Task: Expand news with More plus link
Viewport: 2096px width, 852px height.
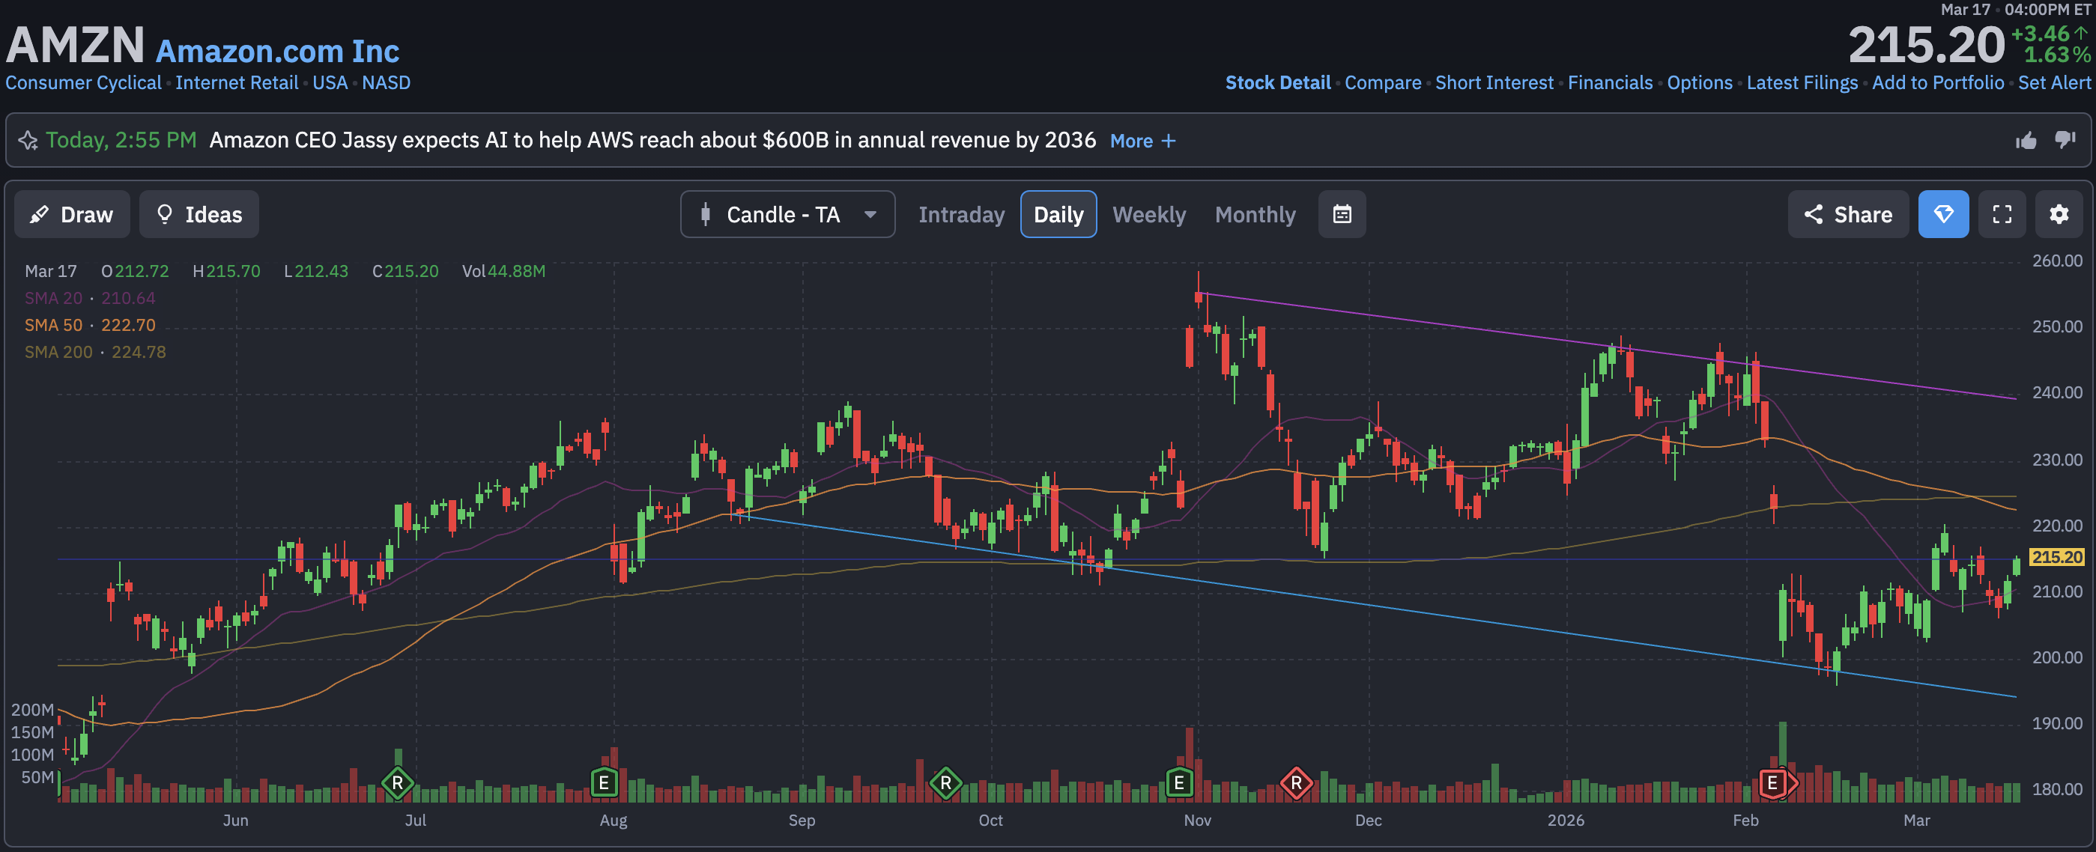Action: pyautogui.click(x=1142, y=141)
